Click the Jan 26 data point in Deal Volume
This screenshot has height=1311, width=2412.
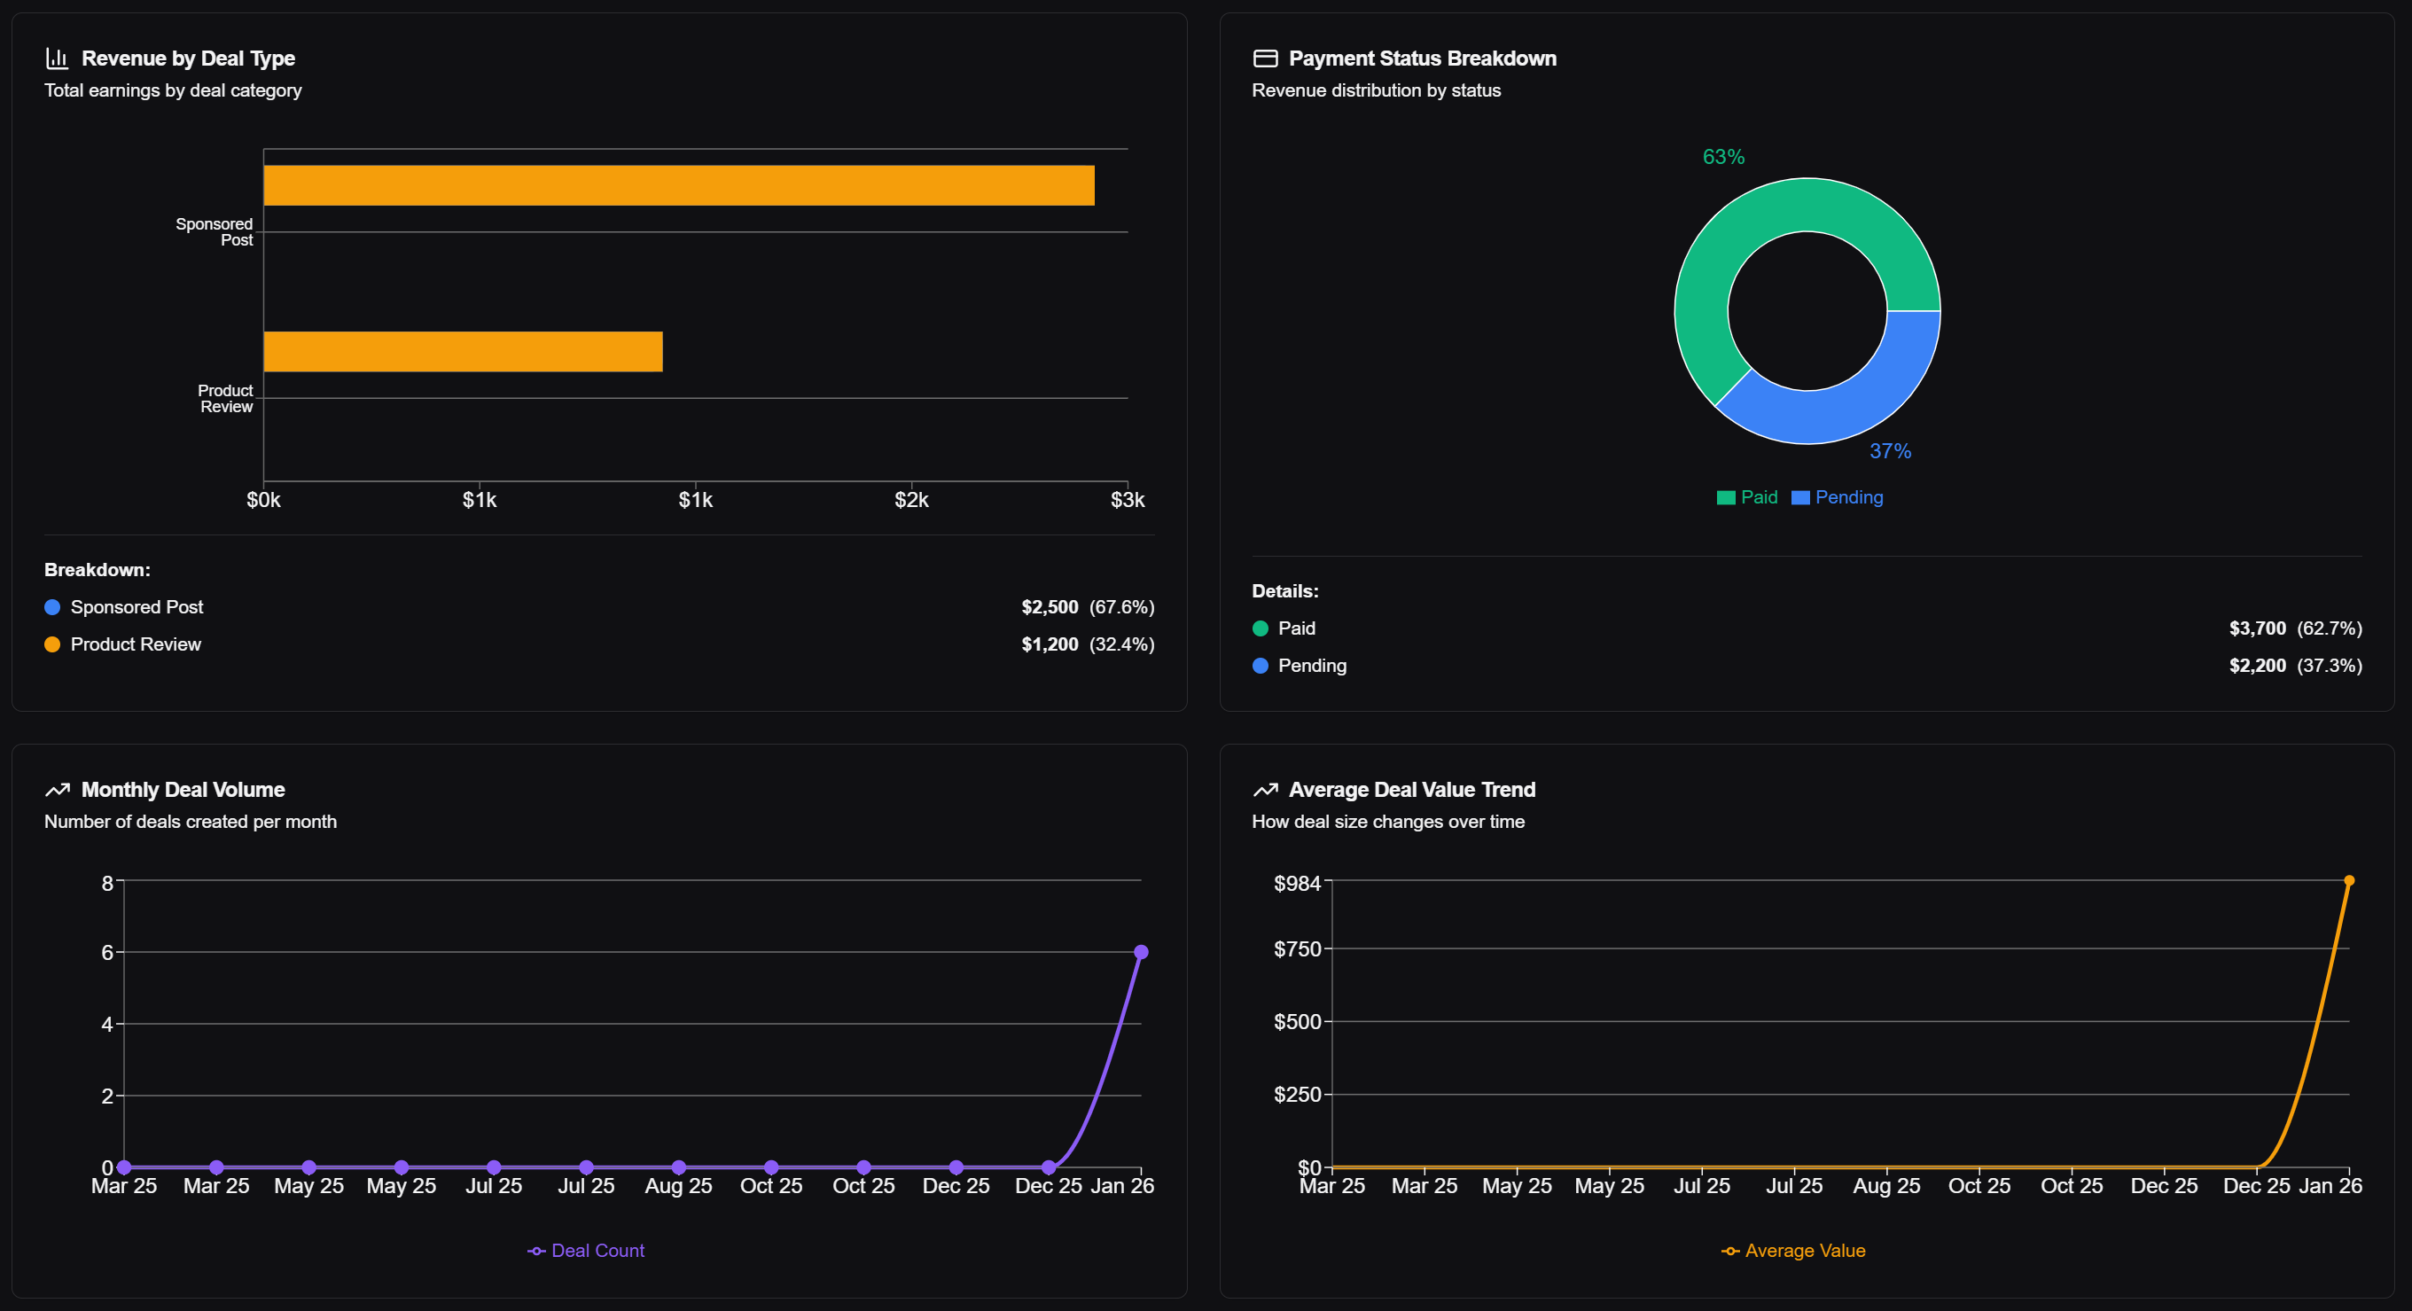pyautogui.click(x=1141, y=952)
